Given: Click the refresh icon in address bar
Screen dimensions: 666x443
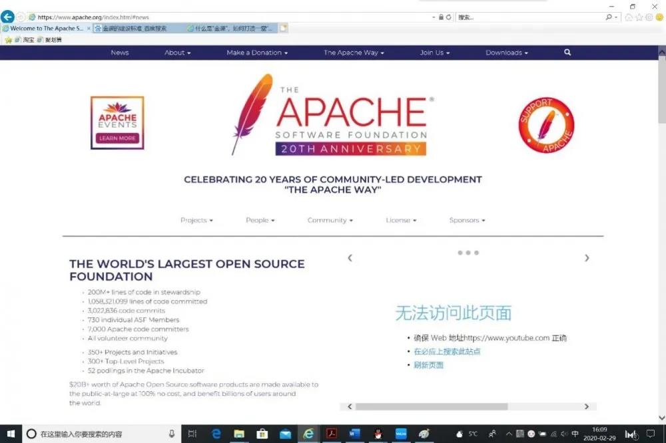Looking at the screenshot, I should 449,17.
